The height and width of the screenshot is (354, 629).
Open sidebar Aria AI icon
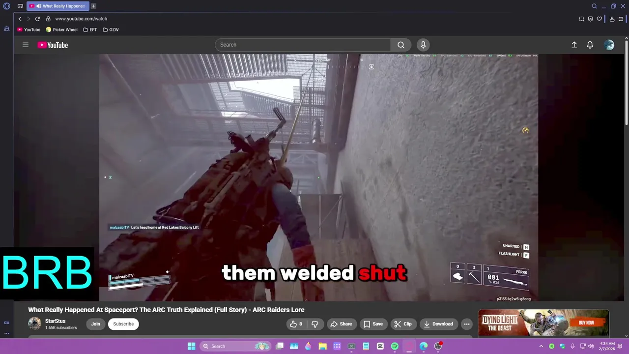[6, 29]
